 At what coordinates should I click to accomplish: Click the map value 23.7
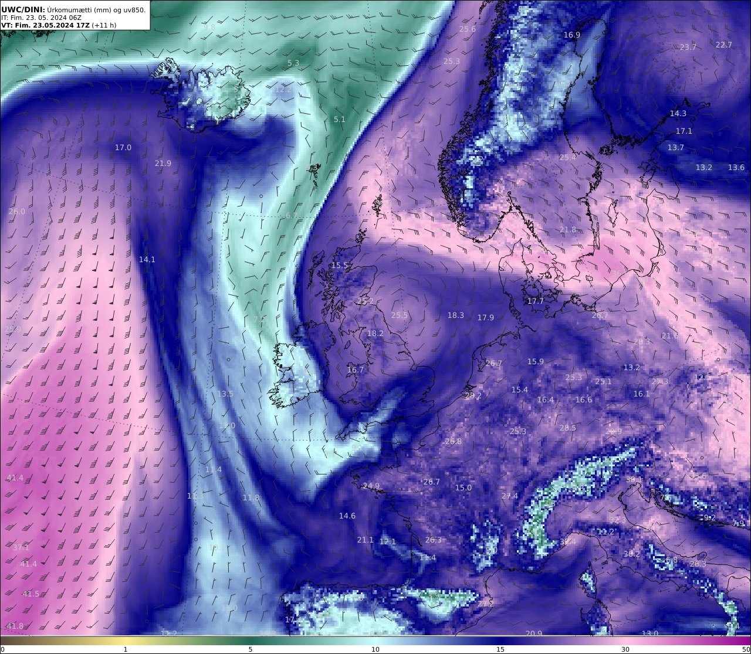point(688,48)
